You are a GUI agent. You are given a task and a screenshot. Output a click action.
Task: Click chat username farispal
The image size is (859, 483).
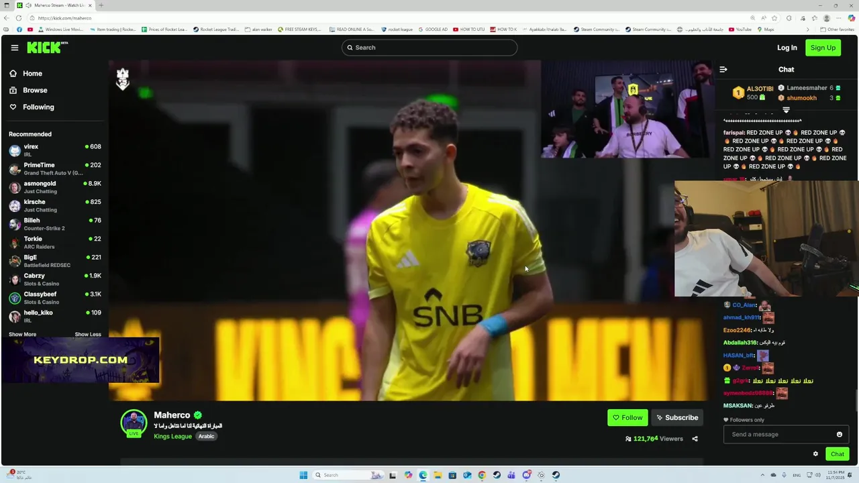[x=734, y=133]
